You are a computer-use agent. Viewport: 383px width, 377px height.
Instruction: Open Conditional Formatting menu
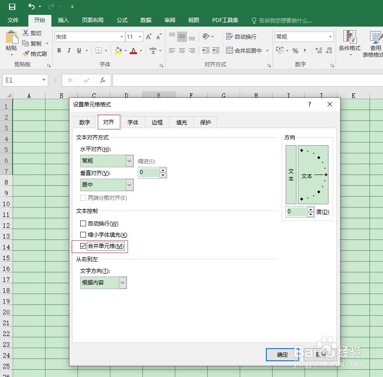(x=350, y=43)
